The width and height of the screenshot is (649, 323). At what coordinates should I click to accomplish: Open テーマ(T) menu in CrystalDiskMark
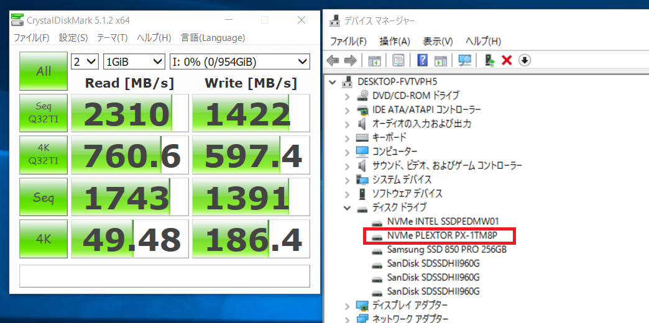pos(112,38)
